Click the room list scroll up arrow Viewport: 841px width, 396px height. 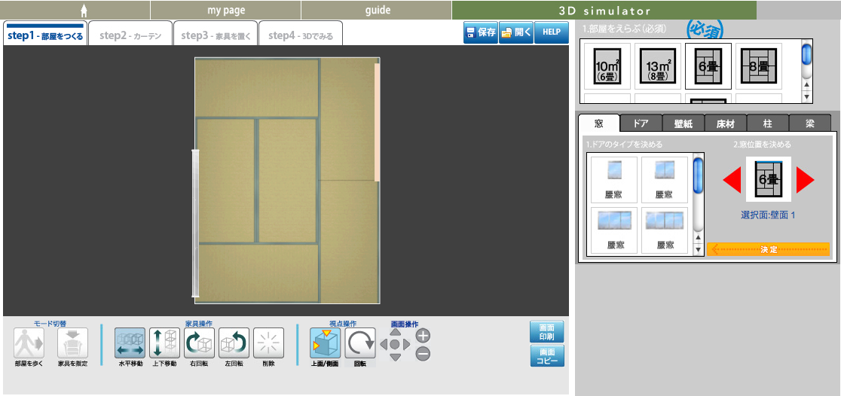tap(806, 85)
